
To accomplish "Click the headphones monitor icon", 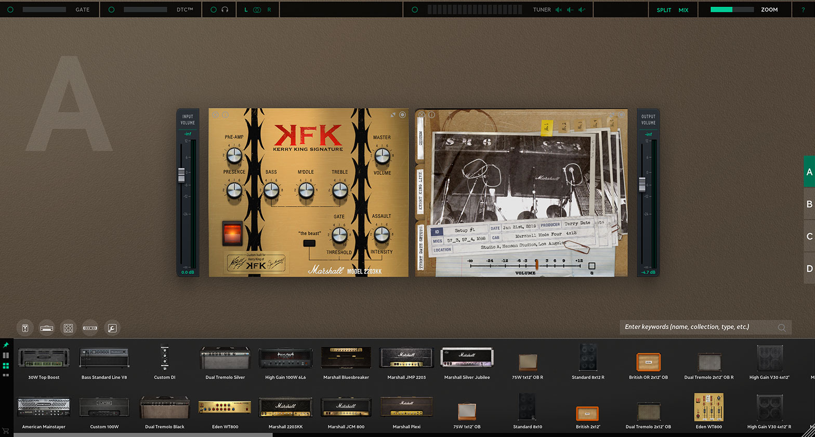I will point(225,9).
